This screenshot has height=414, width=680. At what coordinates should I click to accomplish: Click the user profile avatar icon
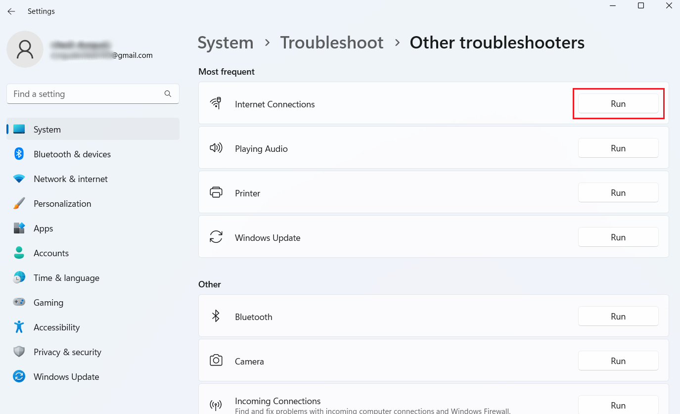point(25,49)
